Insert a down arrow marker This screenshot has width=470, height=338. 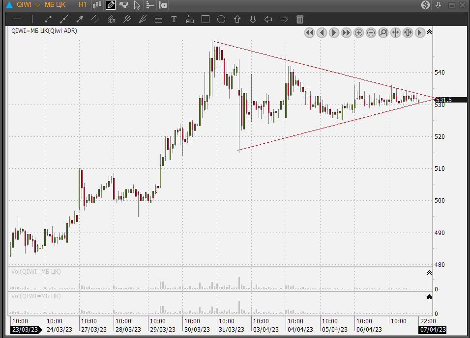[x=253, y=20]
